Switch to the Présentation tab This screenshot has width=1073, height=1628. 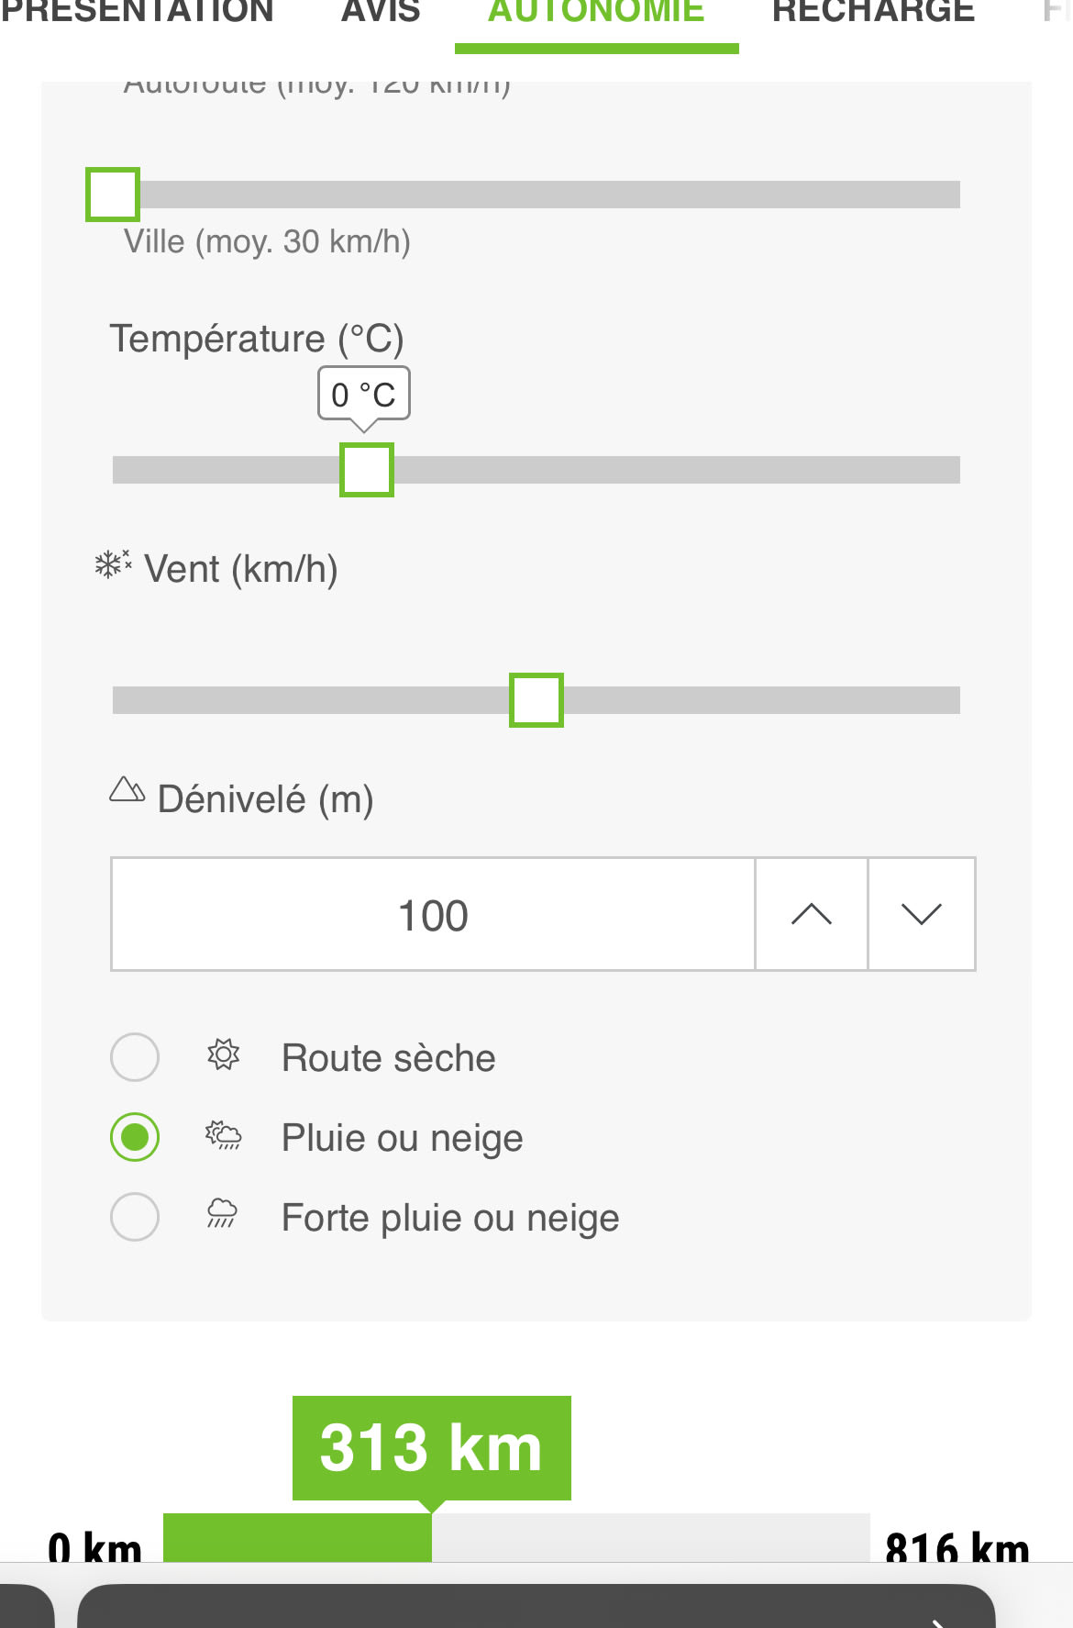tap(138, 13)
